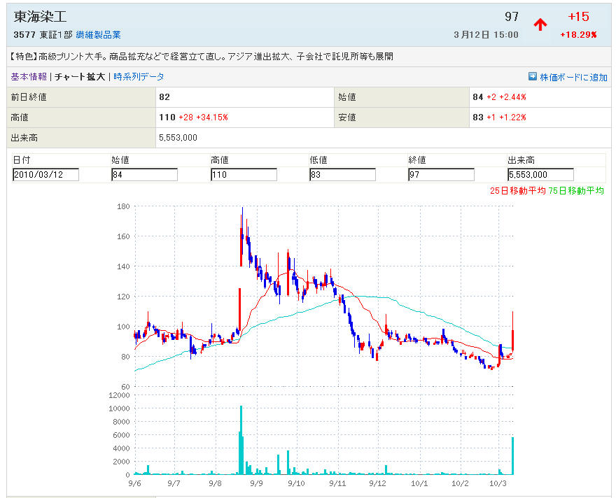Open the 時系列データ link
Screen dimensions: 616x498
coord(139,76)
